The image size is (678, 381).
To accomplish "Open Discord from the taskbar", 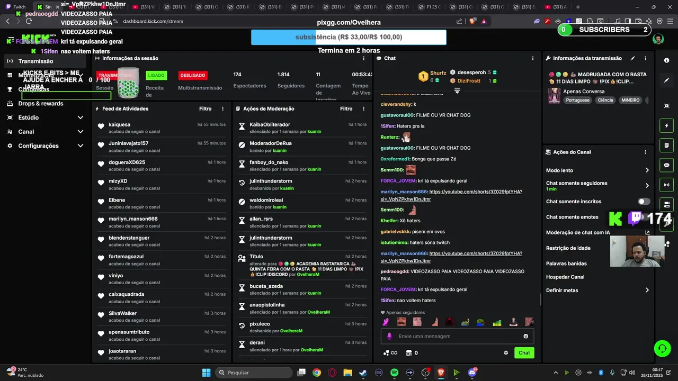I will tap(472, 373).
